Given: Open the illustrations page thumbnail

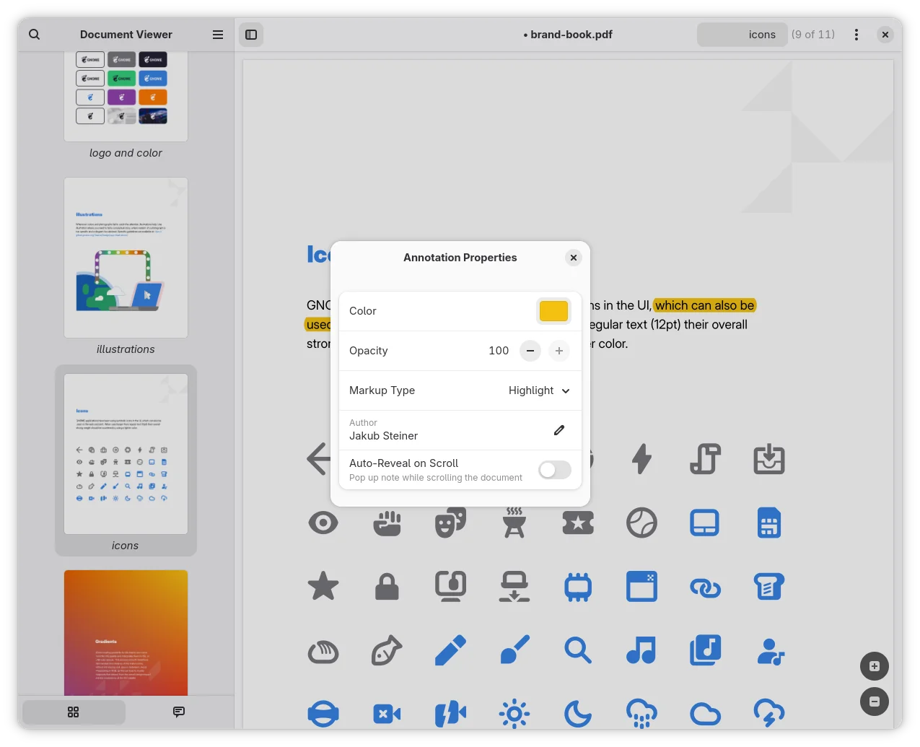Looking at the screenshot, I should pyautogui.click(x=126, y=258).
